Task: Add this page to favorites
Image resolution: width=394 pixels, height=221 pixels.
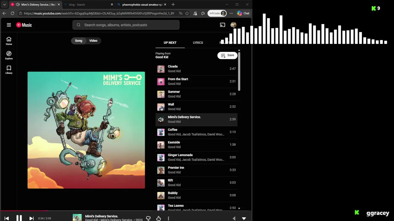Action: pyautogui.click(x=187, y=13)
